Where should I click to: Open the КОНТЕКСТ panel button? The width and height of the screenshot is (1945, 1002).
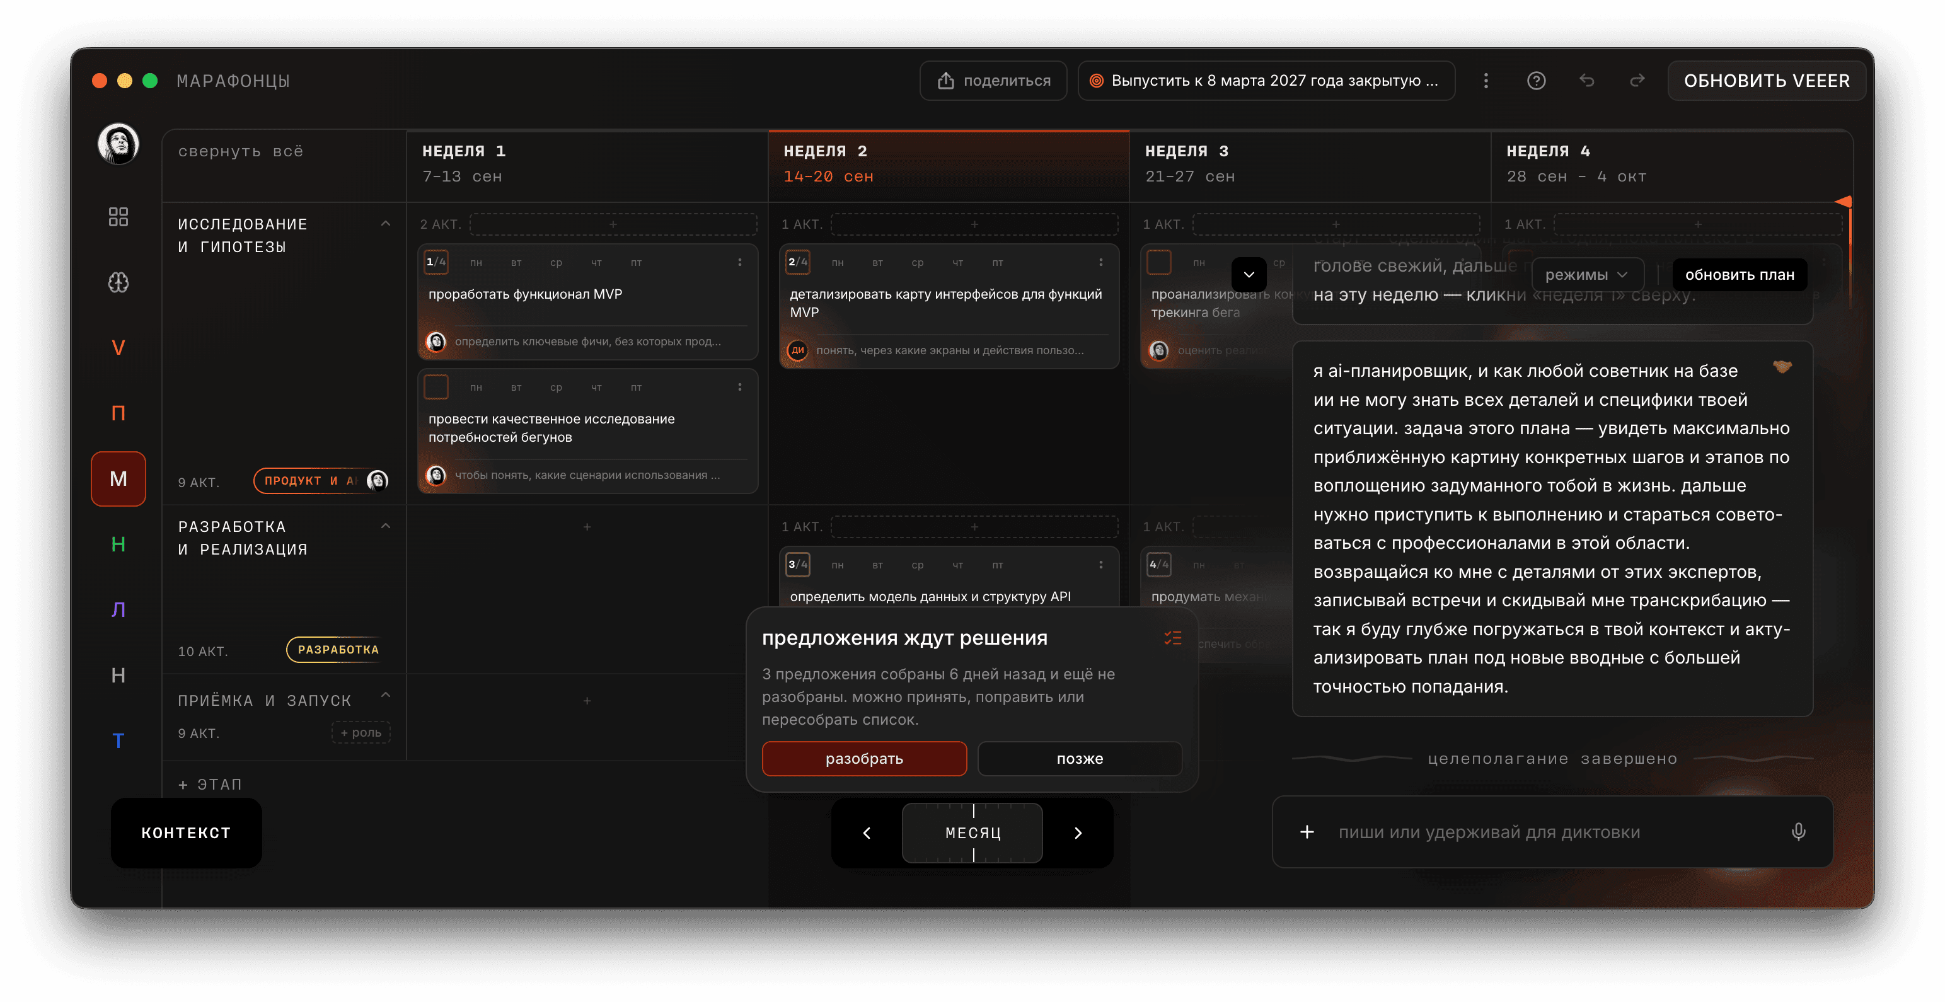point(187,833)
